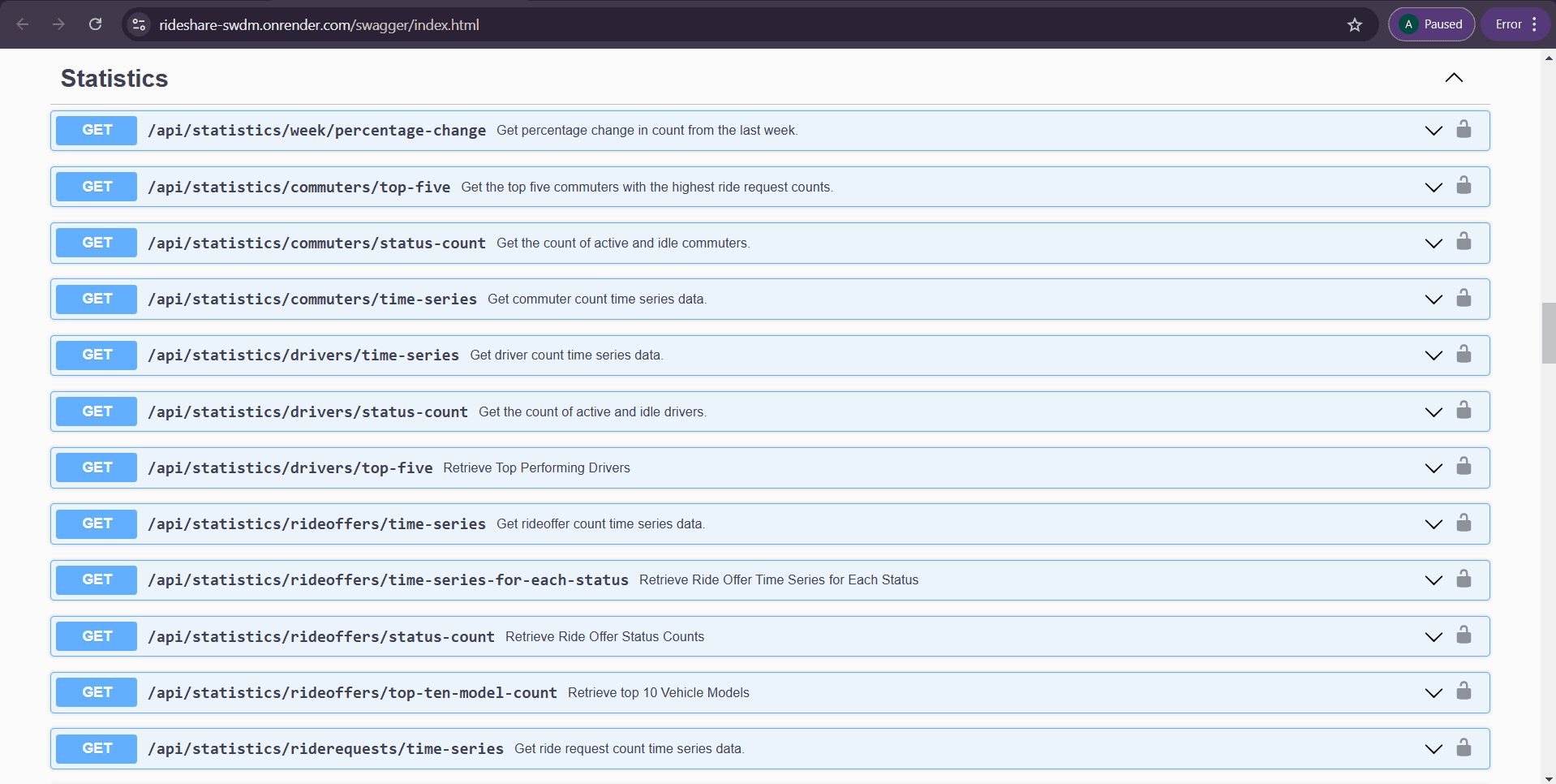The height and width of the screenshot is (784, 1556).
Task: Click GET button for commuters/status-count
Action: tap(97, 243)
